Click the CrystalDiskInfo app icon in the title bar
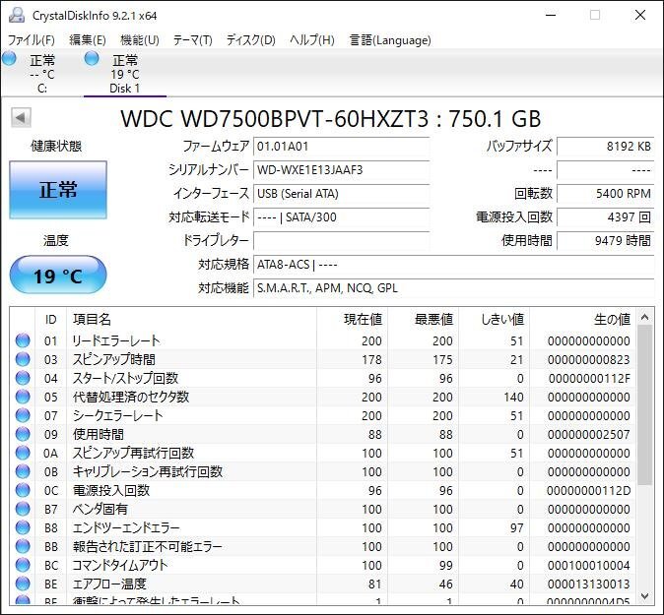This screenshot has height=615, width=664. point(17,15)
